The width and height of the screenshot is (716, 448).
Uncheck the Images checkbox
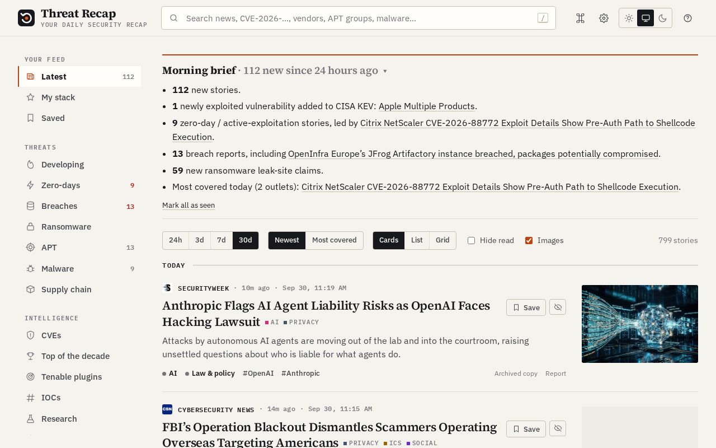coord(529,240)
